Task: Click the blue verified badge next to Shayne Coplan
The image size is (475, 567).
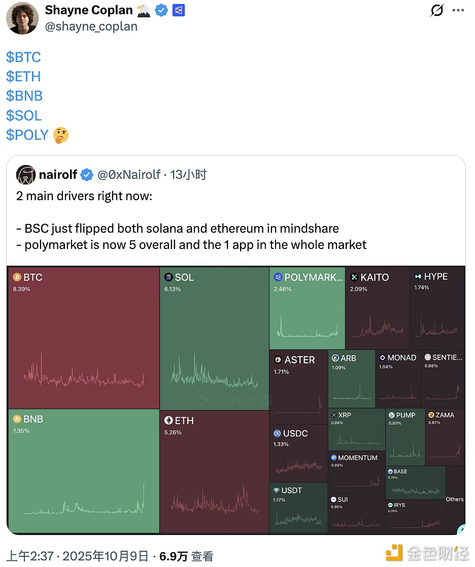Action: tap(161, 10)
